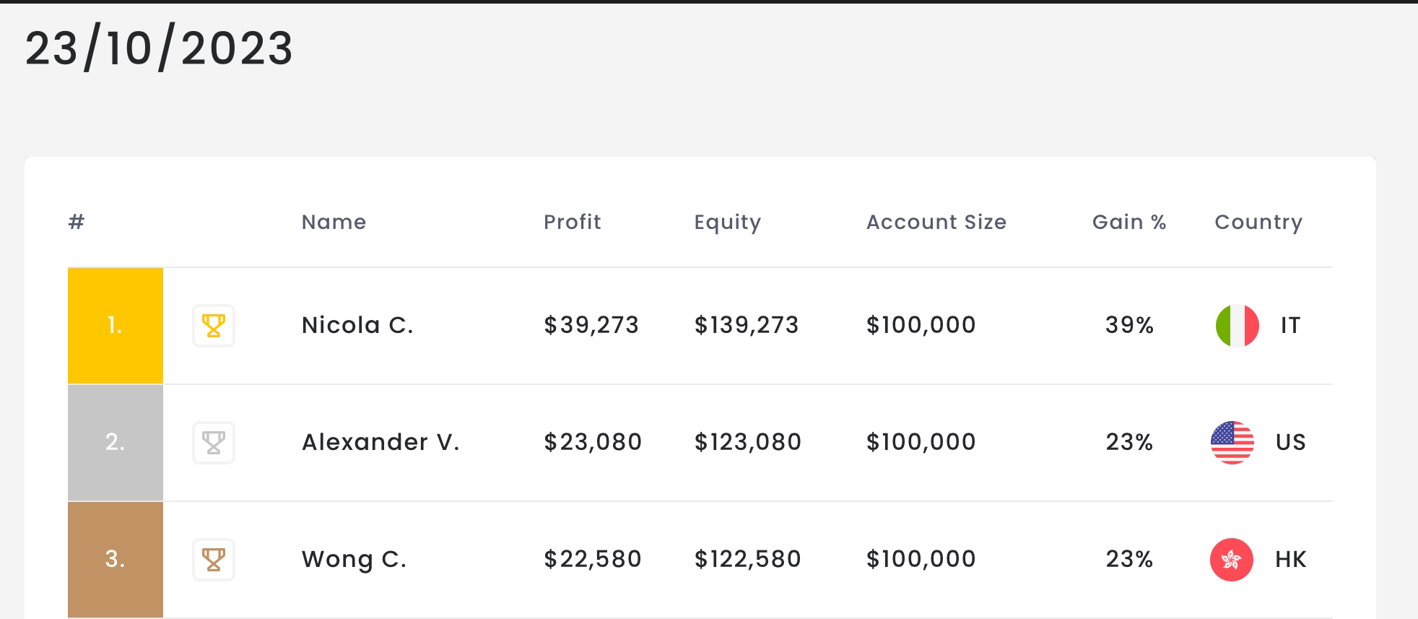Click the Italy flag icon
Screen dimensions: 1418x619
[x=1238, y=326]
